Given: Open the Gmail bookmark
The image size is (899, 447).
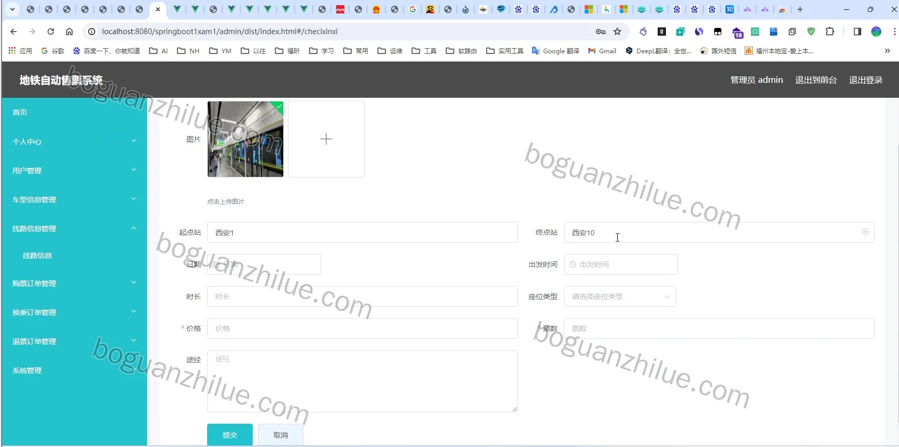Looking at the screenshot, I should point(602,51).
